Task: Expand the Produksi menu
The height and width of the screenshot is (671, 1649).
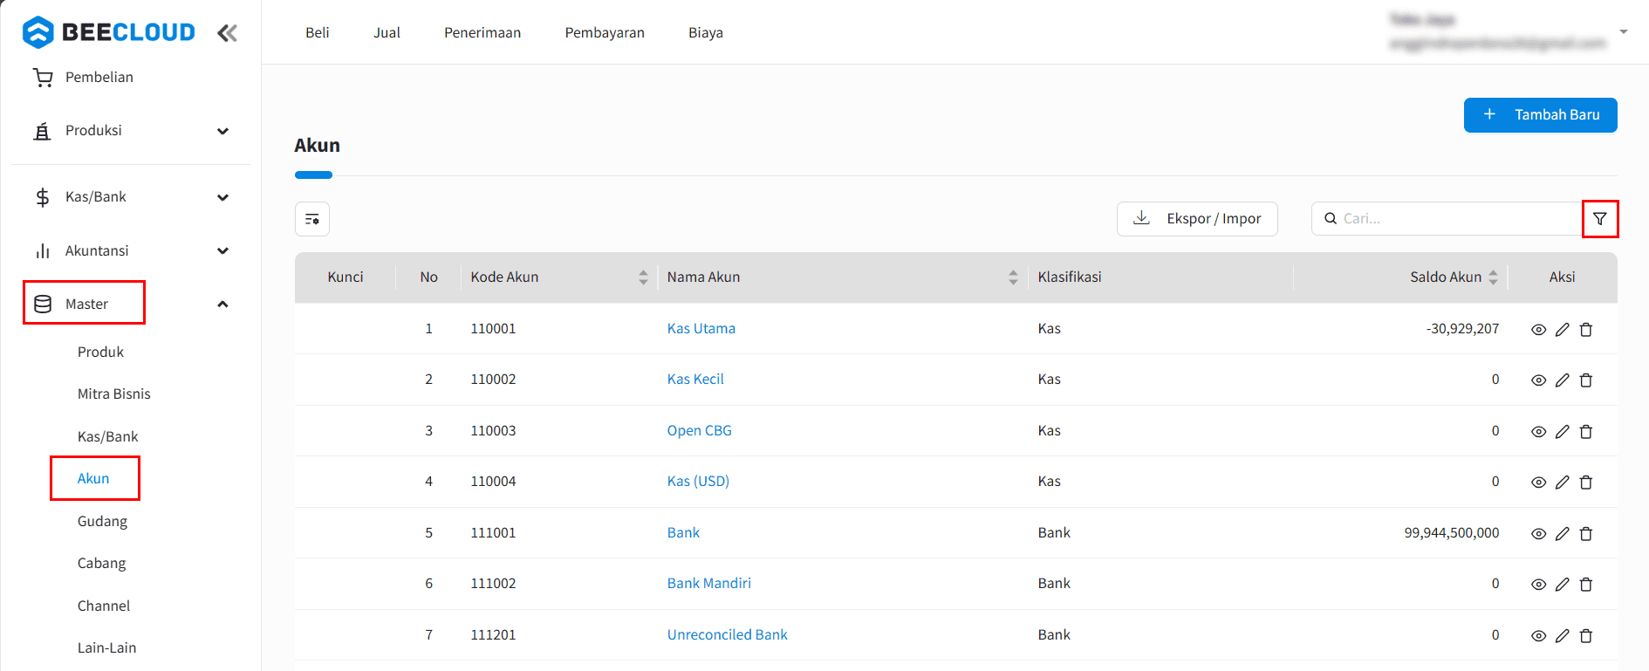Action: 222,131
